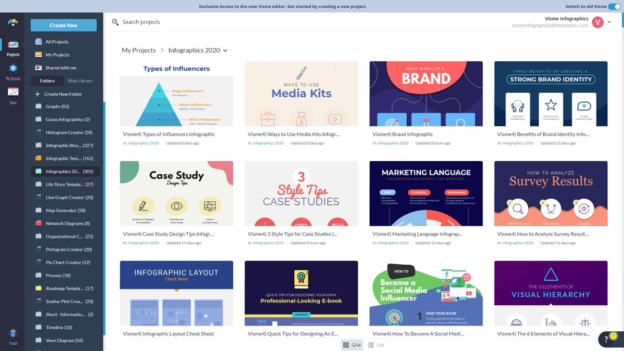Click the user avatar V icon
The width and height of the screenshot is (624, 351).
[x=597, y=22]
